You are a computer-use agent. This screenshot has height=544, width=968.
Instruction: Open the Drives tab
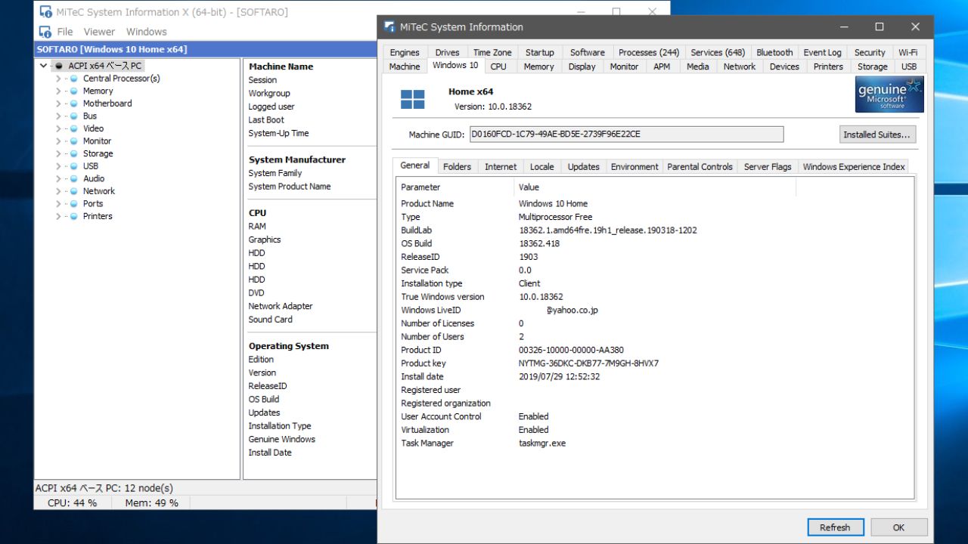pos(447,52)
